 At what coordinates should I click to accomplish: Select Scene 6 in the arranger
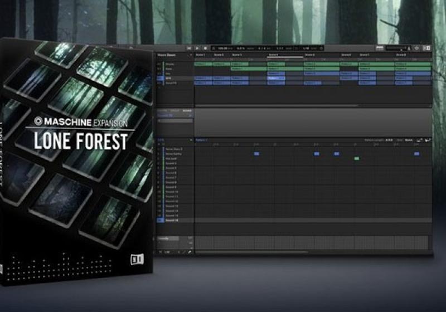point(346,55)
